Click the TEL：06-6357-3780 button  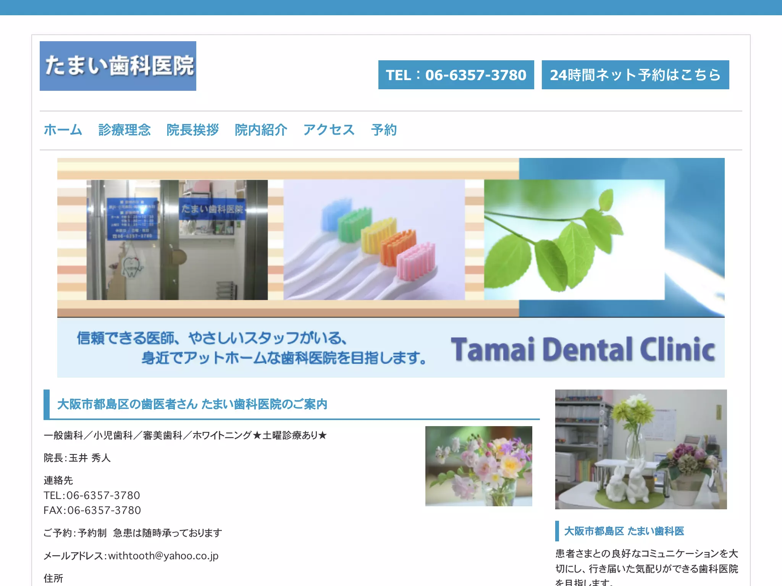click(x=456, y=75)
